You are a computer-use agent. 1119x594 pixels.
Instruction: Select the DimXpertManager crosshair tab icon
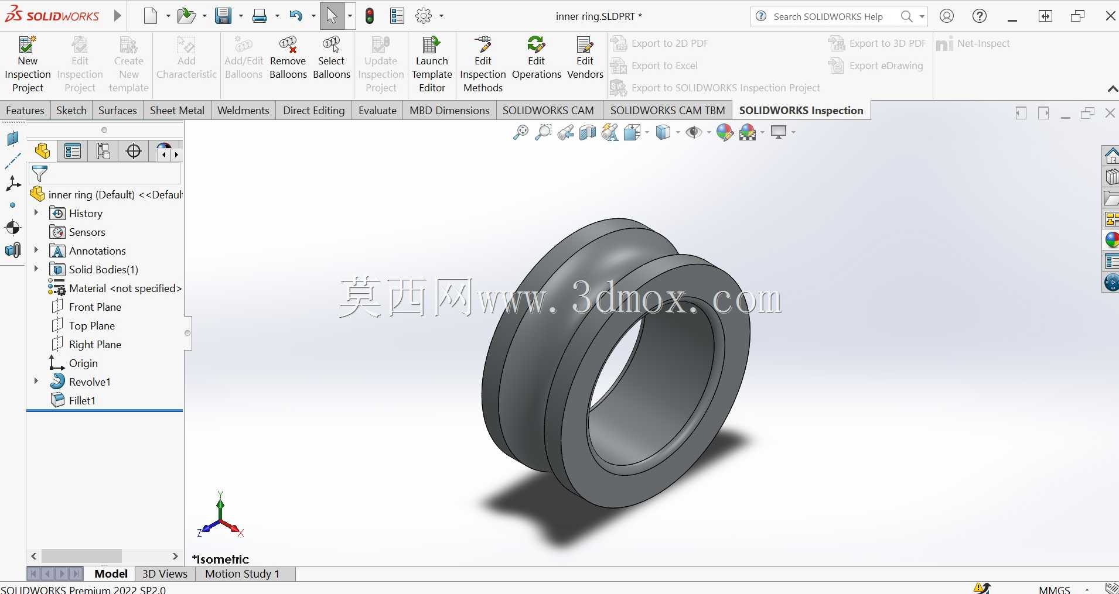tap(134, 152)
